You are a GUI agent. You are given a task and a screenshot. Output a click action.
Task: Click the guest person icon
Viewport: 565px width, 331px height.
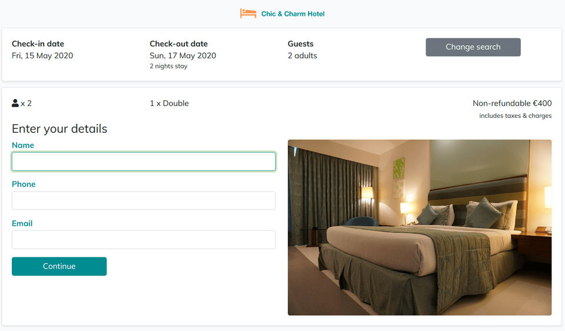pos(15,103)
